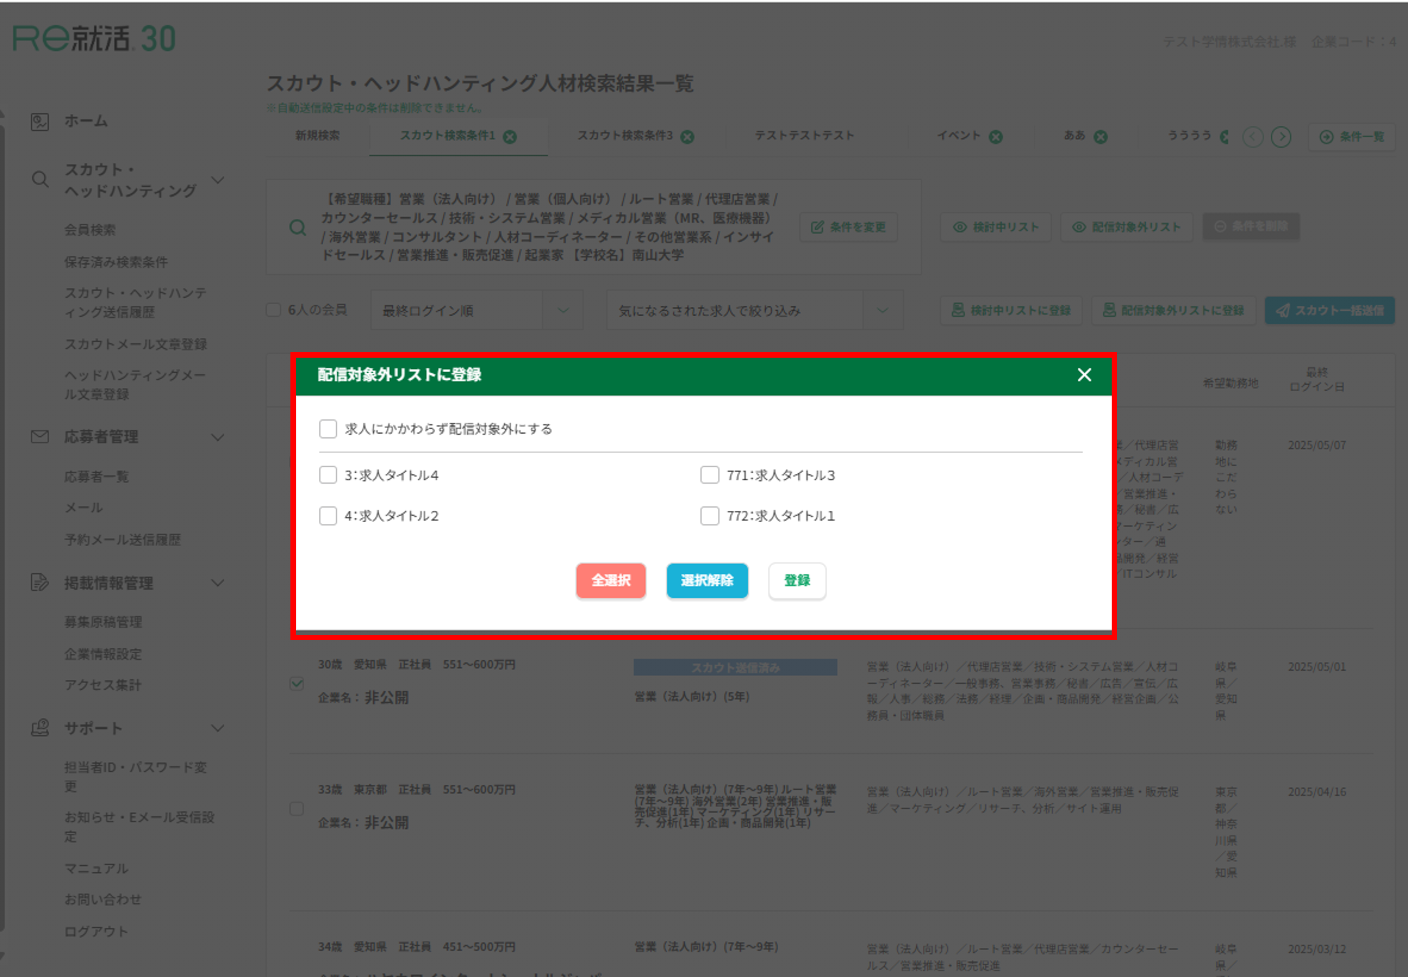
Task: Tick the 4:求人タイトル2 checkbox
Action: click(328, 516)
